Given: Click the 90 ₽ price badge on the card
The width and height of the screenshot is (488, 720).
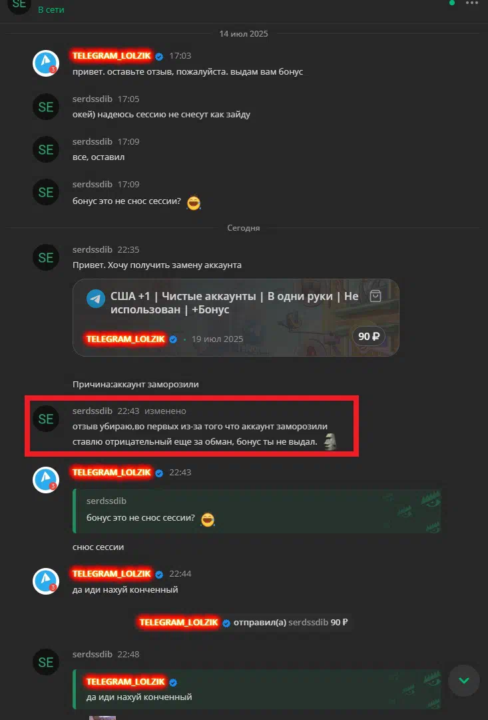Looking at the screenshot, I should point(368,337).
